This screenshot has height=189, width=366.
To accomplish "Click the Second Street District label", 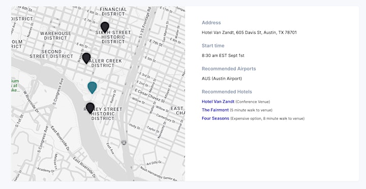I will pyautogui.click(x=51, y=54).
